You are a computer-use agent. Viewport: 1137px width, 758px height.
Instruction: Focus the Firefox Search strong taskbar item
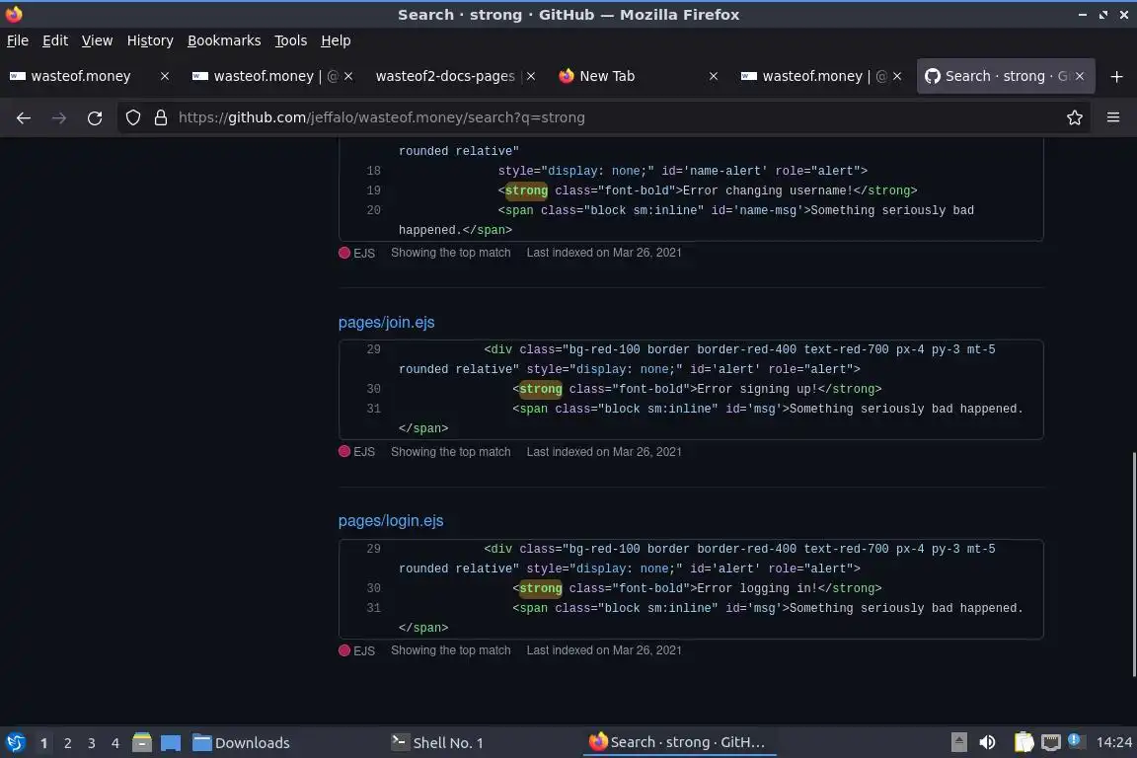(x=677, y=743)
